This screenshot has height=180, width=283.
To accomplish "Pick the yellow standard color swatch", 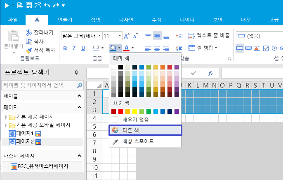I will (135, 111).
